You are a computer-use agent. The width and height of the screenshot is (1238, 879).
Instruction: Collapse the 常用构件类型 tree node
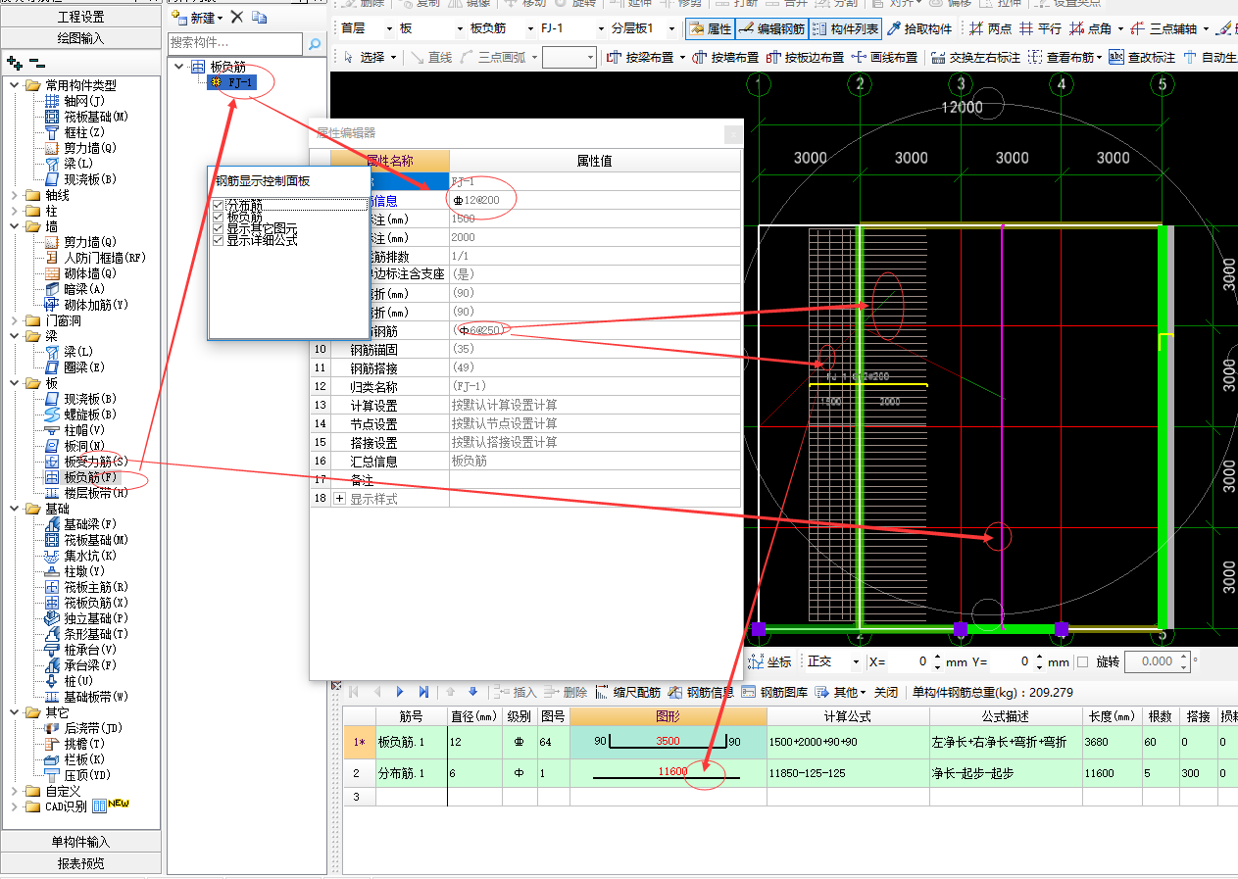point(15,85)
